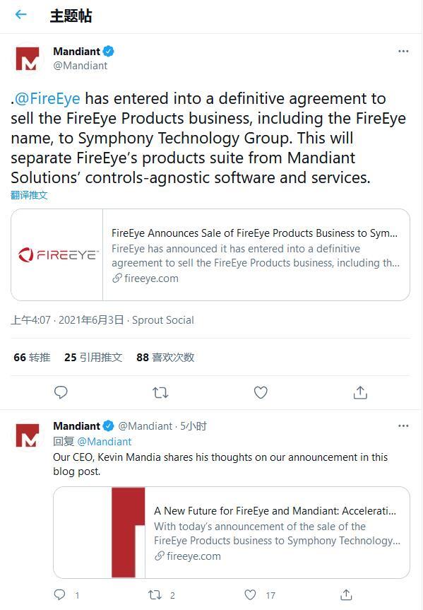The image size is (423, 610).
Task: View the 66 转推 retweets count
Action: point(31,358)
